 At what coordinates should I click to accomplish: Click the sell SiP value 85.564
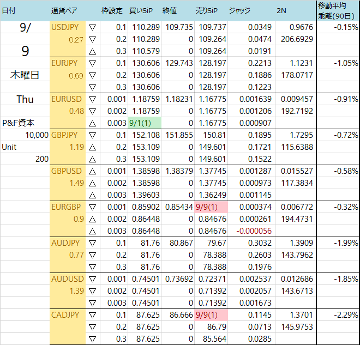pyautogui.click(x=214, y=339)
